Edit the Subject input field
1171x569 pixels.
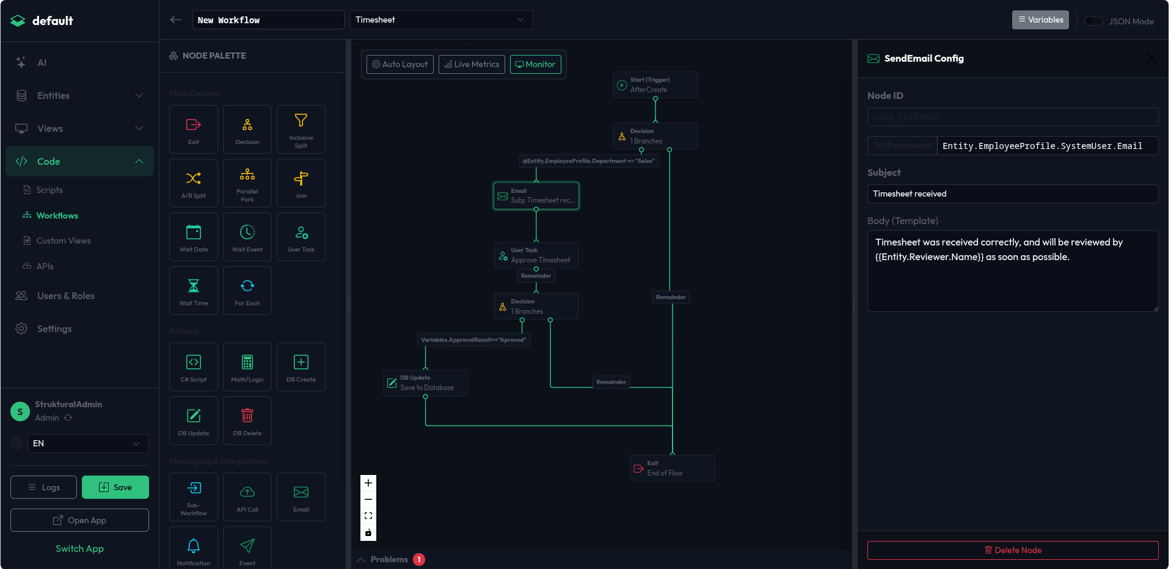(x=1013, y=194)
